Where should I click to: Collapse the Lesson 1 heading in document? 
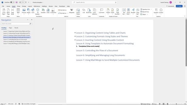click(75, 33)
